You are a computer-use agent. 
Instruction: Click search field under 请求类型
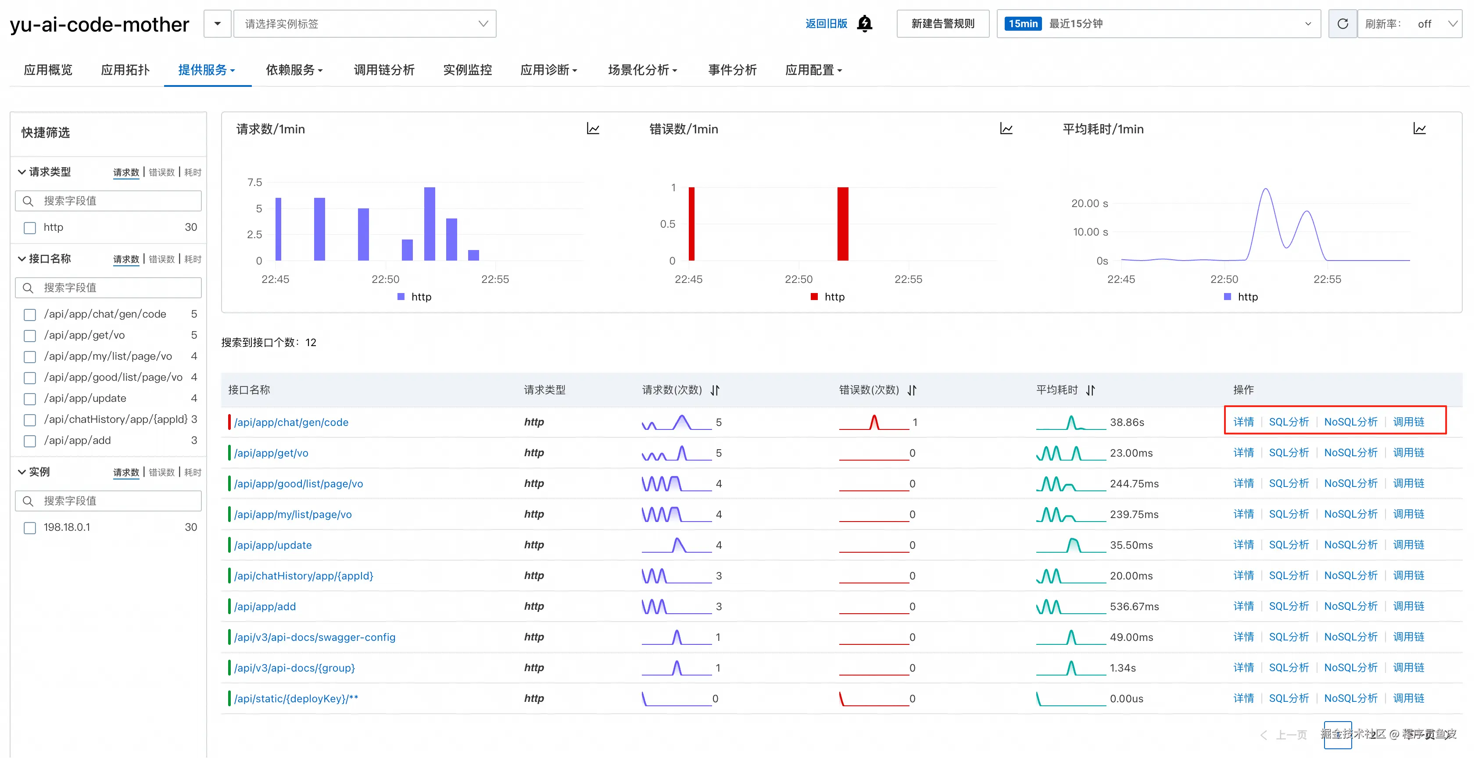tap(109, 201)
